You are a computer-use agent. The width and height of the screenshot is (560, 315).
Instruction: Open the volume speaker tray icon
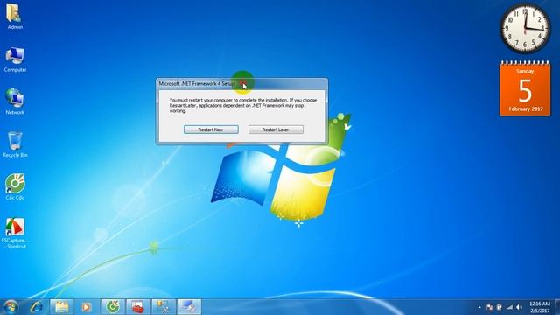point(519,307)
